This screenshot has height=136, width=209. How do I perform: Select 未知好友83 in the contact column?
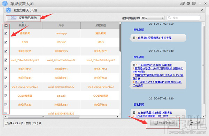(x=25, y=105)
